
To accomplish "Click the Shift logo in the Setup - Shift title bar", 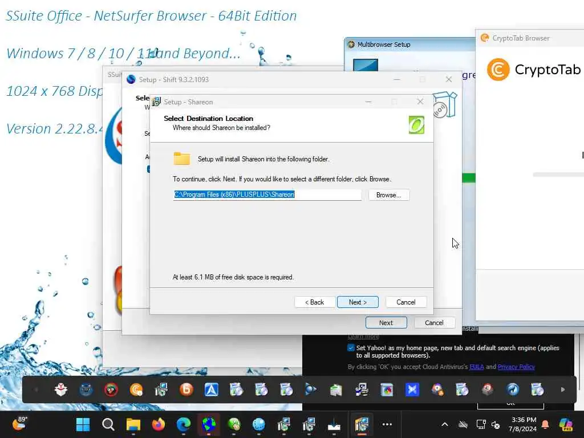I will pyautogui.click(x=131, y=79).
